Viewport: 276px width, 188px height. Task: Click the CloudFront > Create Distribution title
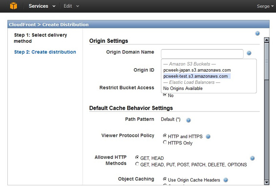point(49,25)
